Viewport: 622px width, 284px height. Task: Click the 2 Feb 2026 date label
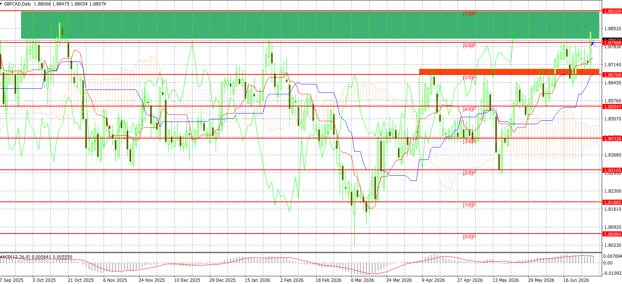click(292, 280)
